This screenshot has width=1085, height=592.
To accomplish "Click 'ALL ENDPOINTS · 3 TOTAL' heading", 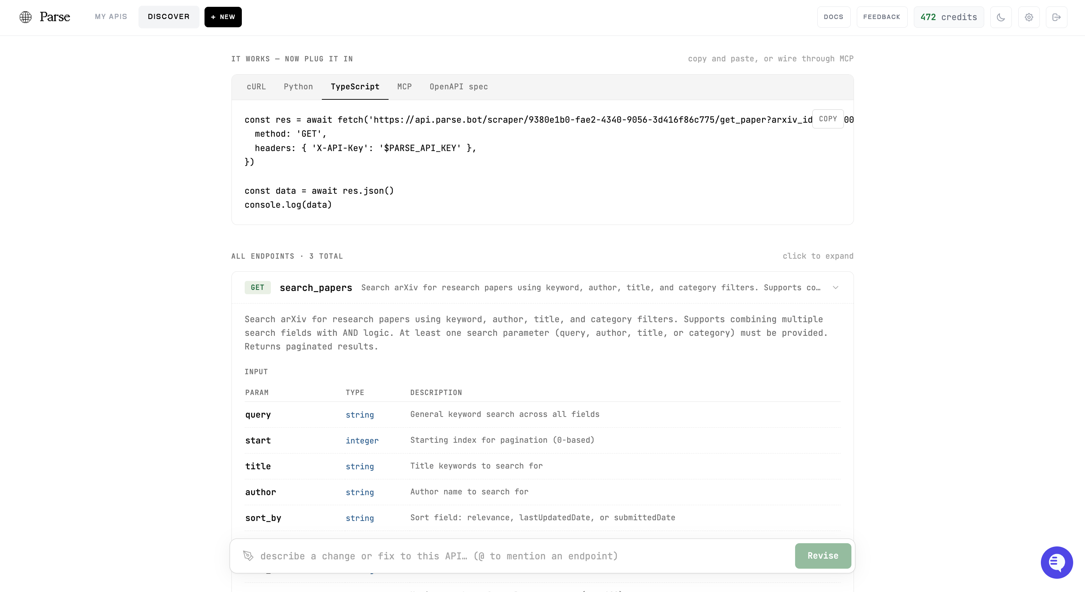I will click(x=287, y=256).
